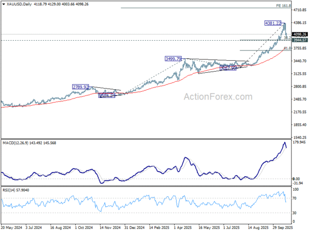Select the 61.8 Fibonacci level label

(287, 48)
